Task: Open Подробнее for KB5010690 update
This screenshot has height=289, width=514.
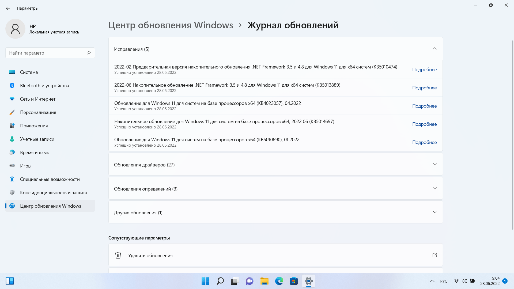Action: coord(424,142)
